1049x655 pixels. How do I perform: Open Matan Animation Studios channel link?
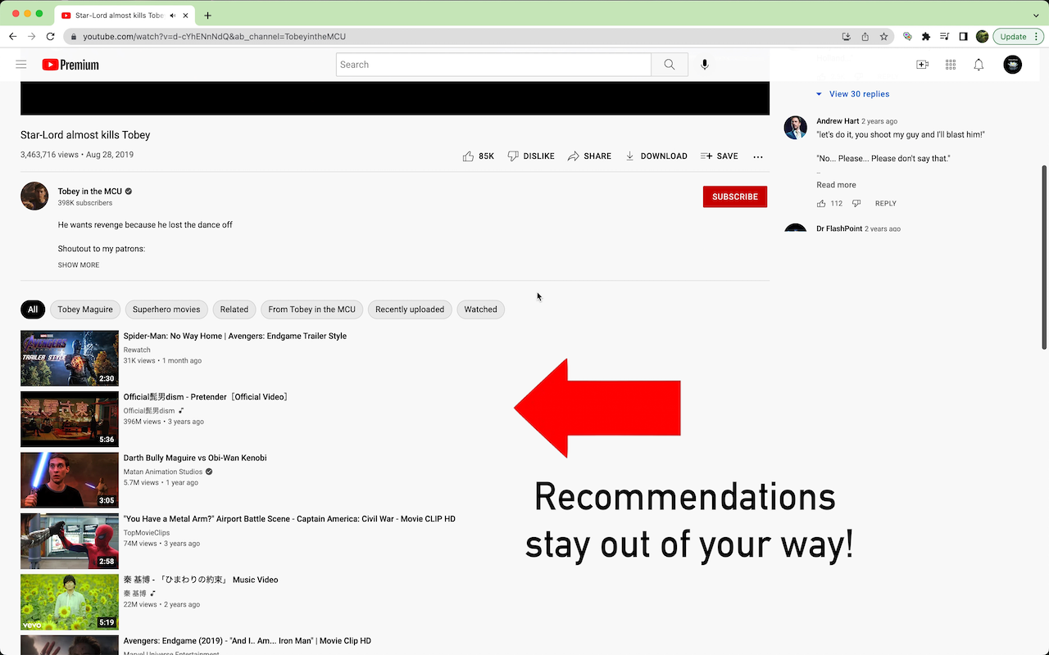coord(162,472)
